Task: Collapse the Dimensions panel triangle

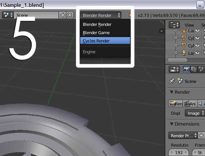Action: click(172, 124)
